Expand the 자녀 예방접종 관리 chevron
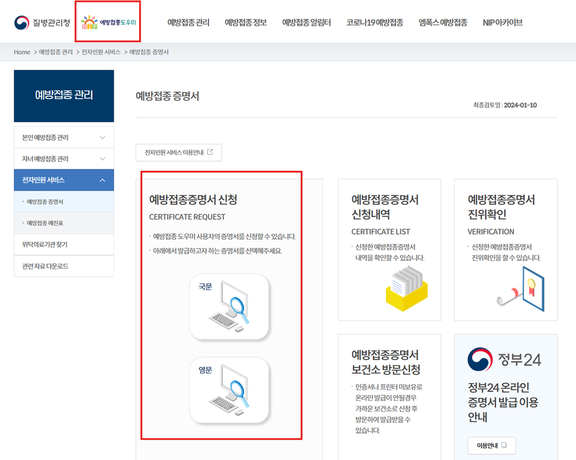The height and width of the screenshot is (460, 576). (102, 159)
